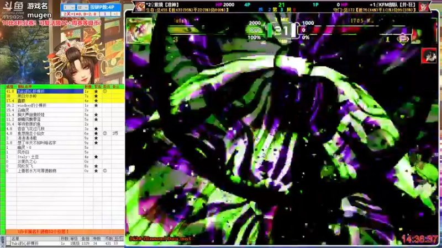The width and height of the screenshot is (442, 248).
Task: Click the star icon in the 黑白分水岭 row
Action: pos(96,96)
